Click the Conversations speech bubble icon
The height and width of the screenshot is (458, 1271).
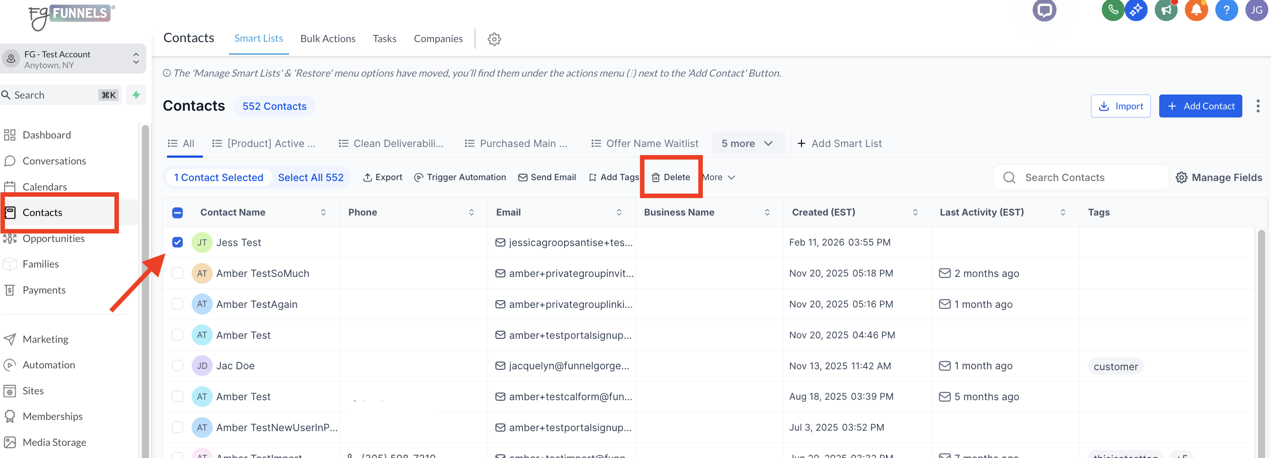click(9, 161)
